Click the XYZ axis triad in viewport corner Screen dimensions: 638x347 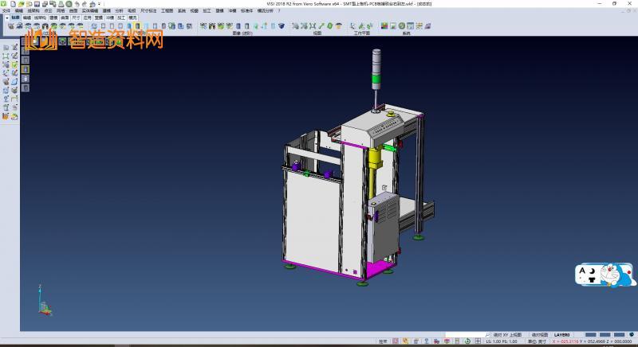pos(42,303)
